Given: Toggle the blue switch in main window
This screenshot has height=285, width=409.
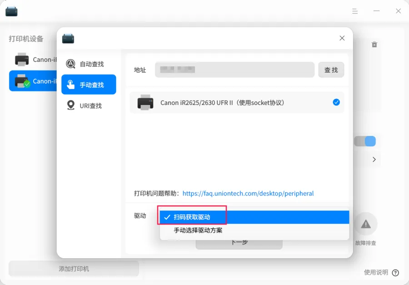Looking at the screenshot, I should click(364, 141).
